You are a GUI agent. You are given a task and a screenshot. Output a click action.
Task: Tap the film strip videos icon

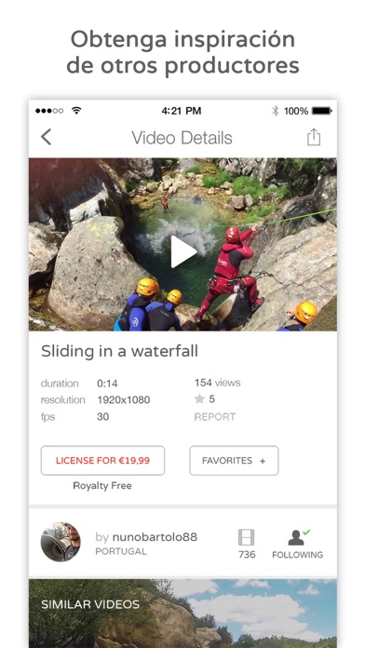(x=247, y=537)
